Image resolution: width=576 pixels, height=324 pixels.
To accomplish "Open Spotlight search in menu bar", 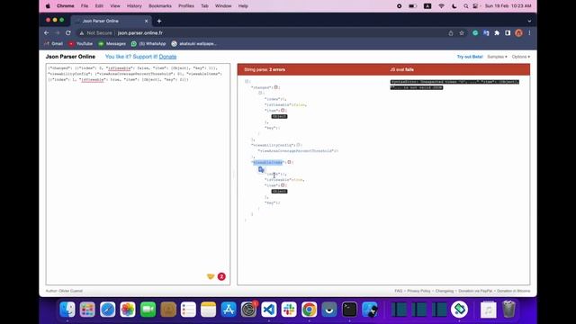I will point(466,6).
